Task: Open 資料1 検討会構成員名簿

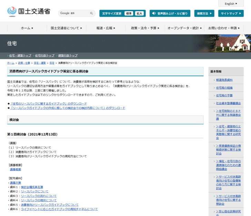Action: 32,187
